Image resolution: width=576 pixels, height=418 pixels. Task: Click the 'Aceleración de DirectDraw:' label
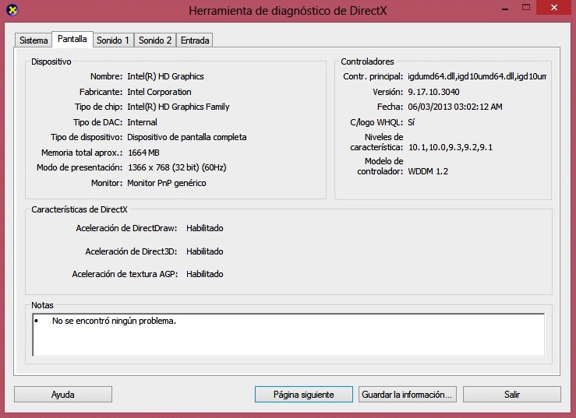(126, 228)
